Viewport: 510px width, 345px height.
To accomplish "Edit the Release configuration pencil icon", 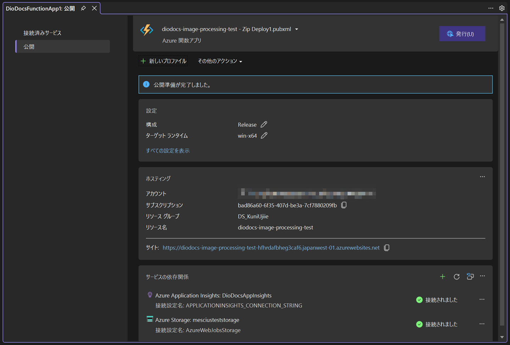I will pos(264,124).
